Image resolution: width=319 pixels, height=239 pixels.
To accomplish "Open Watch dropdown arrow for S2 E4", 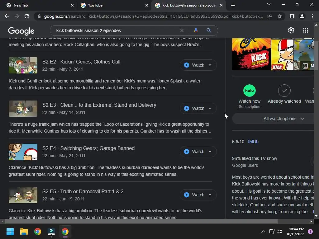I will (x=210, y=152).
